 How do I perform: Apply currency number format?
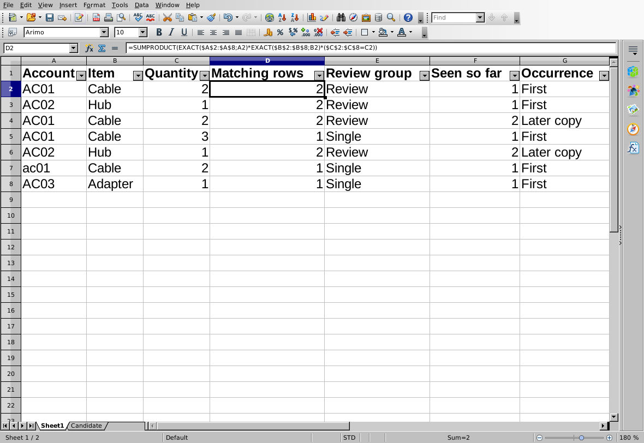coord(268,32)
